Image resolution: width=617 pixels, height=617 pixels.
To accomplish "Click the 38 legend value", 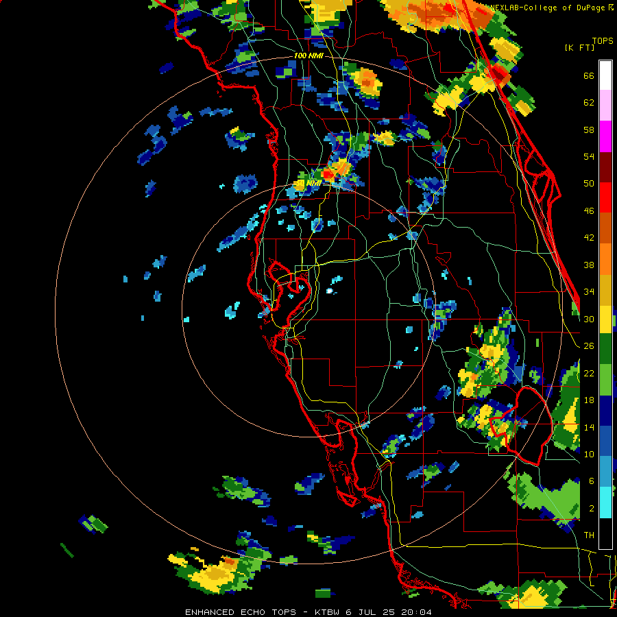I will [589, 265].
